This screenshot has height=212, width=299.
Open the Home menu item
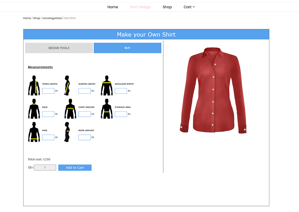(113, 7)
